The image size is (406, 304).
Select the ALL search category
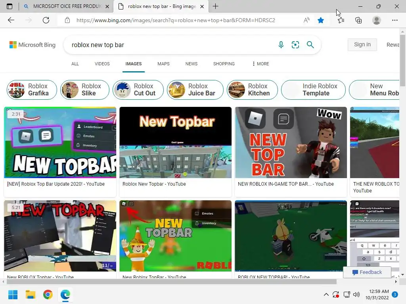(75, 64)
